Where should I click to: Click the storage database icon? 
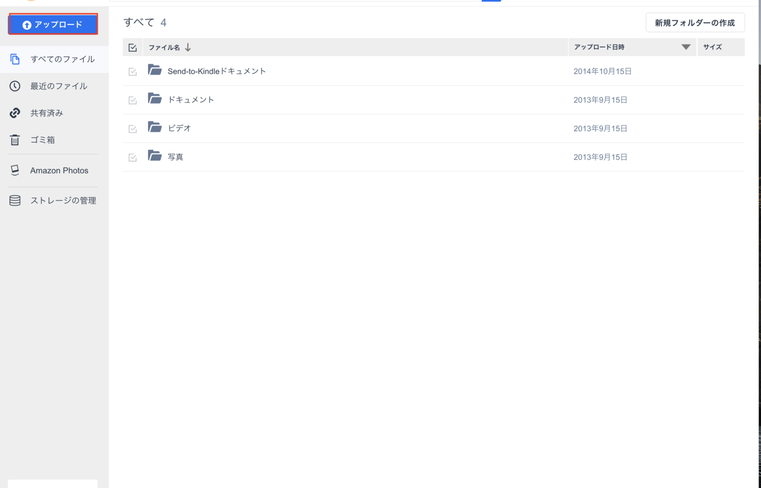[x=15, y=201]
